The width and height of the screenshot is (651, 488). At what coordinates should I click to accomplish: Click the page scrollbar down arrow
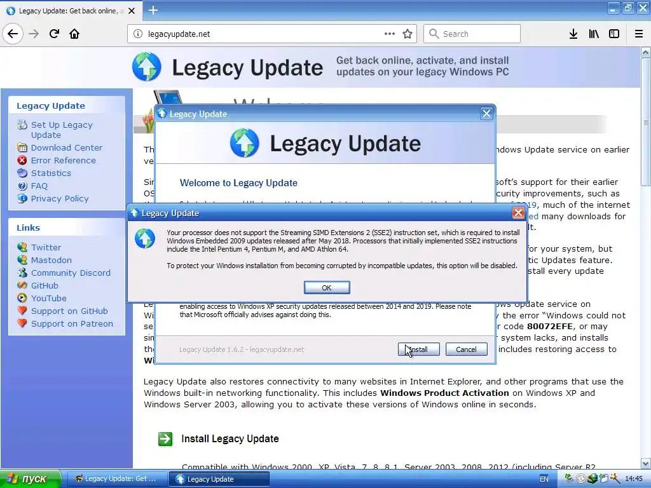click(x=645, y=463)
